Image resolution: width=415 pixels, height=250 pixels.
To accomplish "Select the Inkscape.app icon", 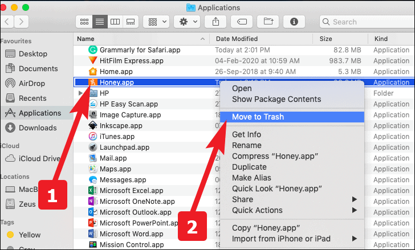I will tap(93, 125).
